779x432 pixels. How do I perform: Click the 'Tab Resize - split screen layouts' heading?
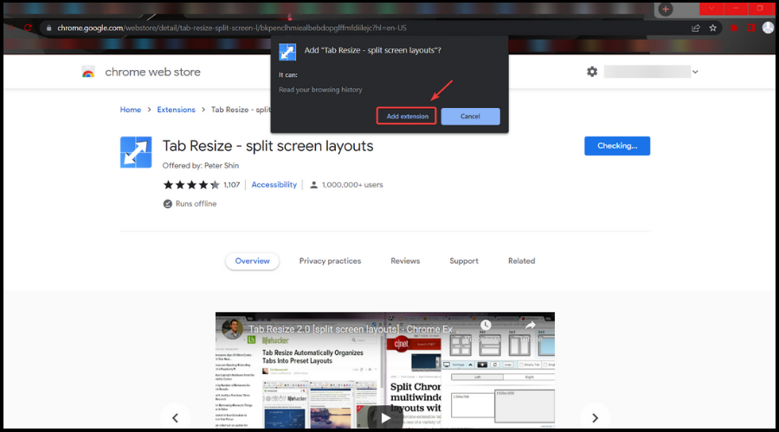[267, 146]
